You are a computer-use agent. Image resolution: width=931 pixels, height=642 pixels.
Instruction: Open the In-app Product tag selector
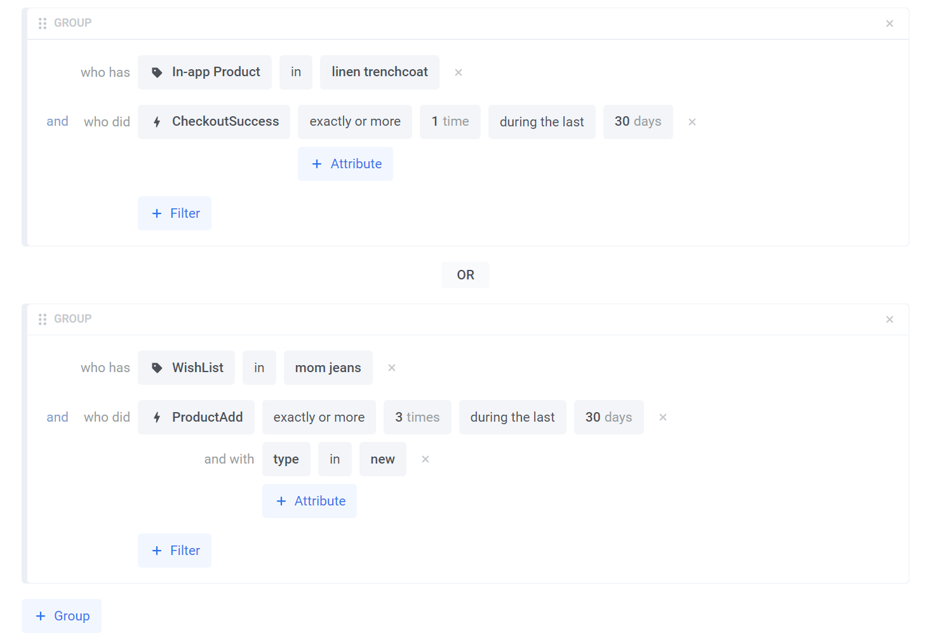coord(204,72)
